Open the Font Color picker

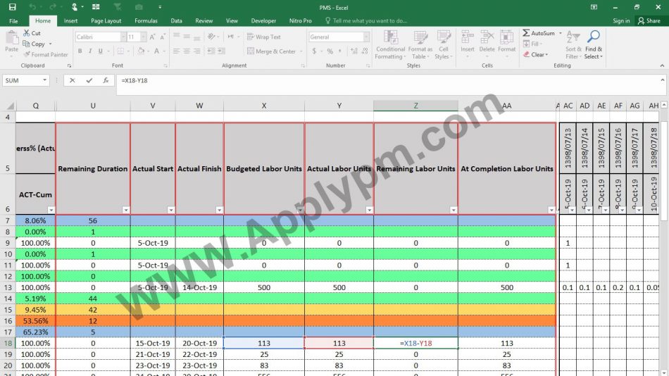[156, 51]
